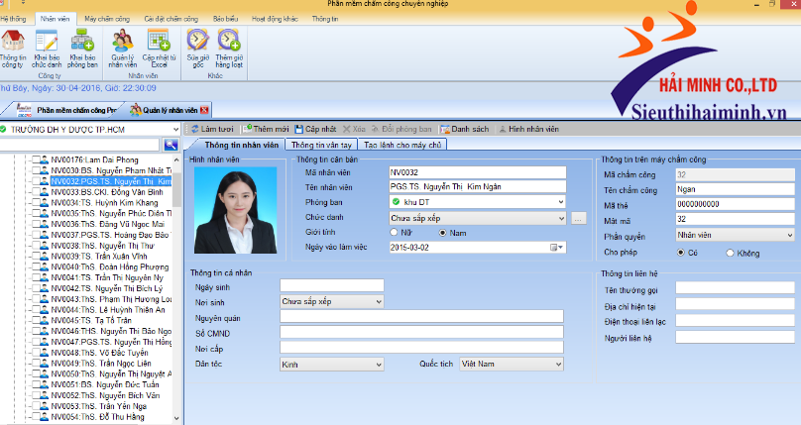This screenshot has height=425, width=801.
Task: Open Thông tin công ty ribbon icon
Action: coord(14,47)
